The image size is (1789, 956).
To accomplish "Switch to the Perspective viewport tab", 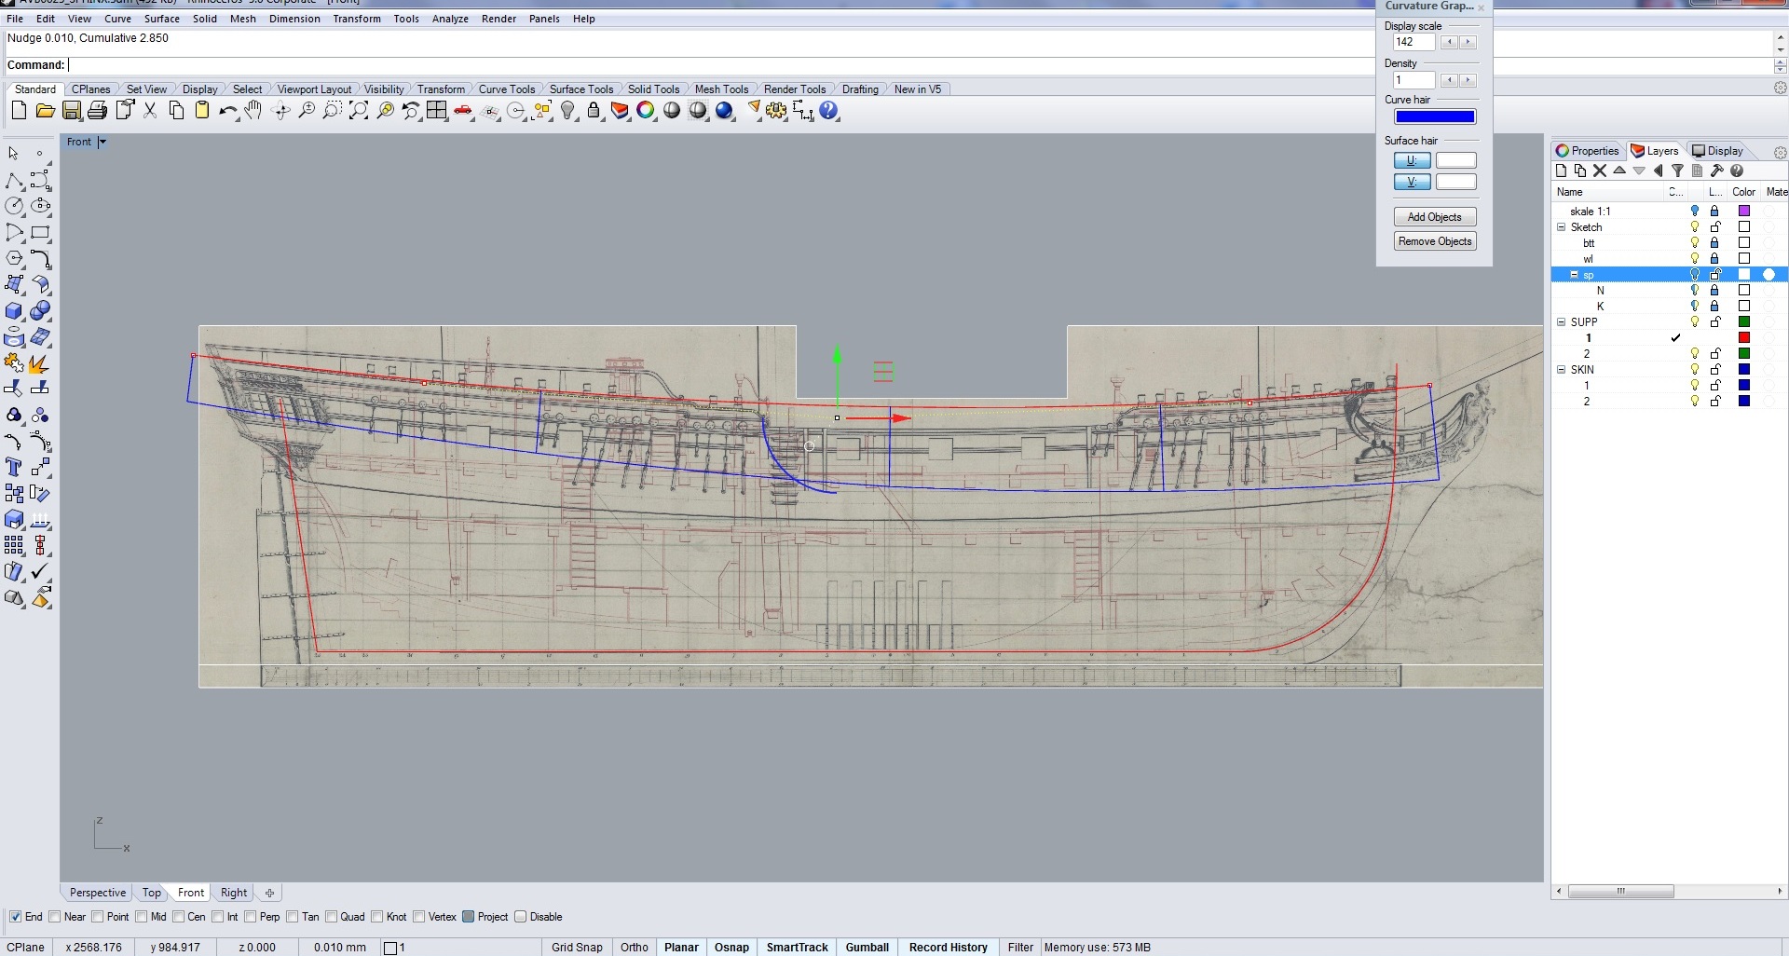I will tap(97, 893).
